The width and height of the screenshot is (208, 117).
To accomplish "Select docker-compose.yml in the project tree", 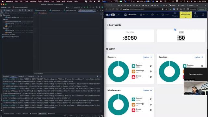I will click(14, 22).
